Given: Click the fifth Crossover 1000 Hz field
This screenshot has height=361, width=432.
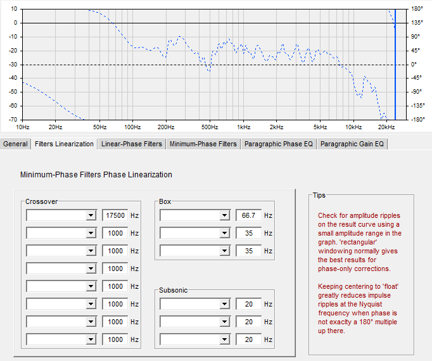Looking at the screenshot, I should click(115, 286).
